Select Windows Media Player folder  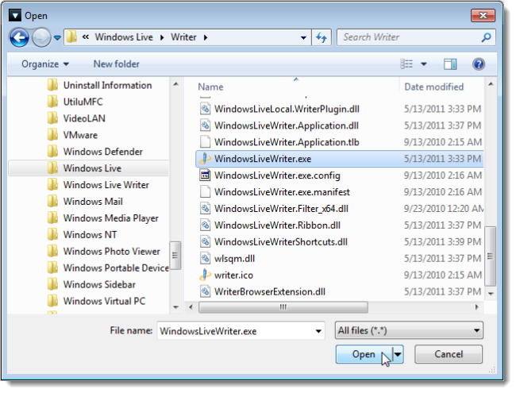click(110, 218)
